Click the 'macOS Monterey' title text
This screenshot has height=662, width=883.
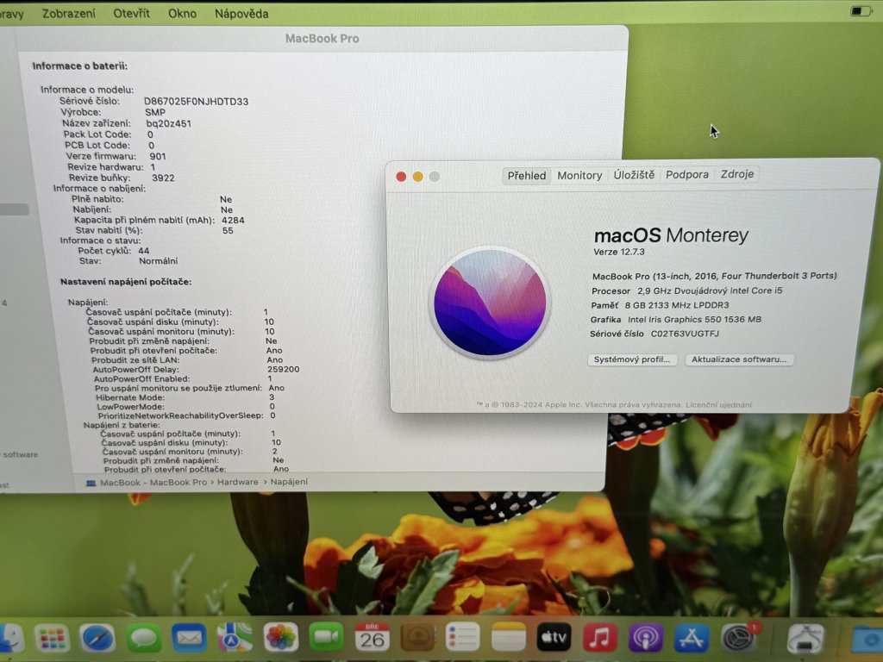click(x=671, y=235)
